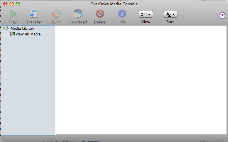
Task: Click the Delete icon in toolbar
Action: click(x=100, y=14)
